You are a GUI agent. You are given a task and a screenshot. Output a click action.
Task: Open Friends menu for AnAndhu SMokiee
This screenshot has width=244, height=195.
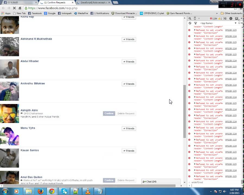coord(129,84)
